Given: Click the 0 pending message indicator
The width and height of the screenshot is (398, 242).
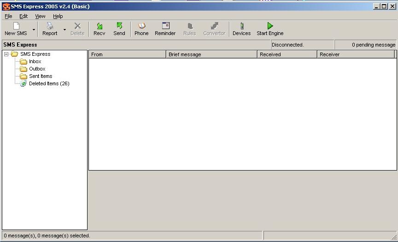Looking at the screenshot, I should point(365,45).
